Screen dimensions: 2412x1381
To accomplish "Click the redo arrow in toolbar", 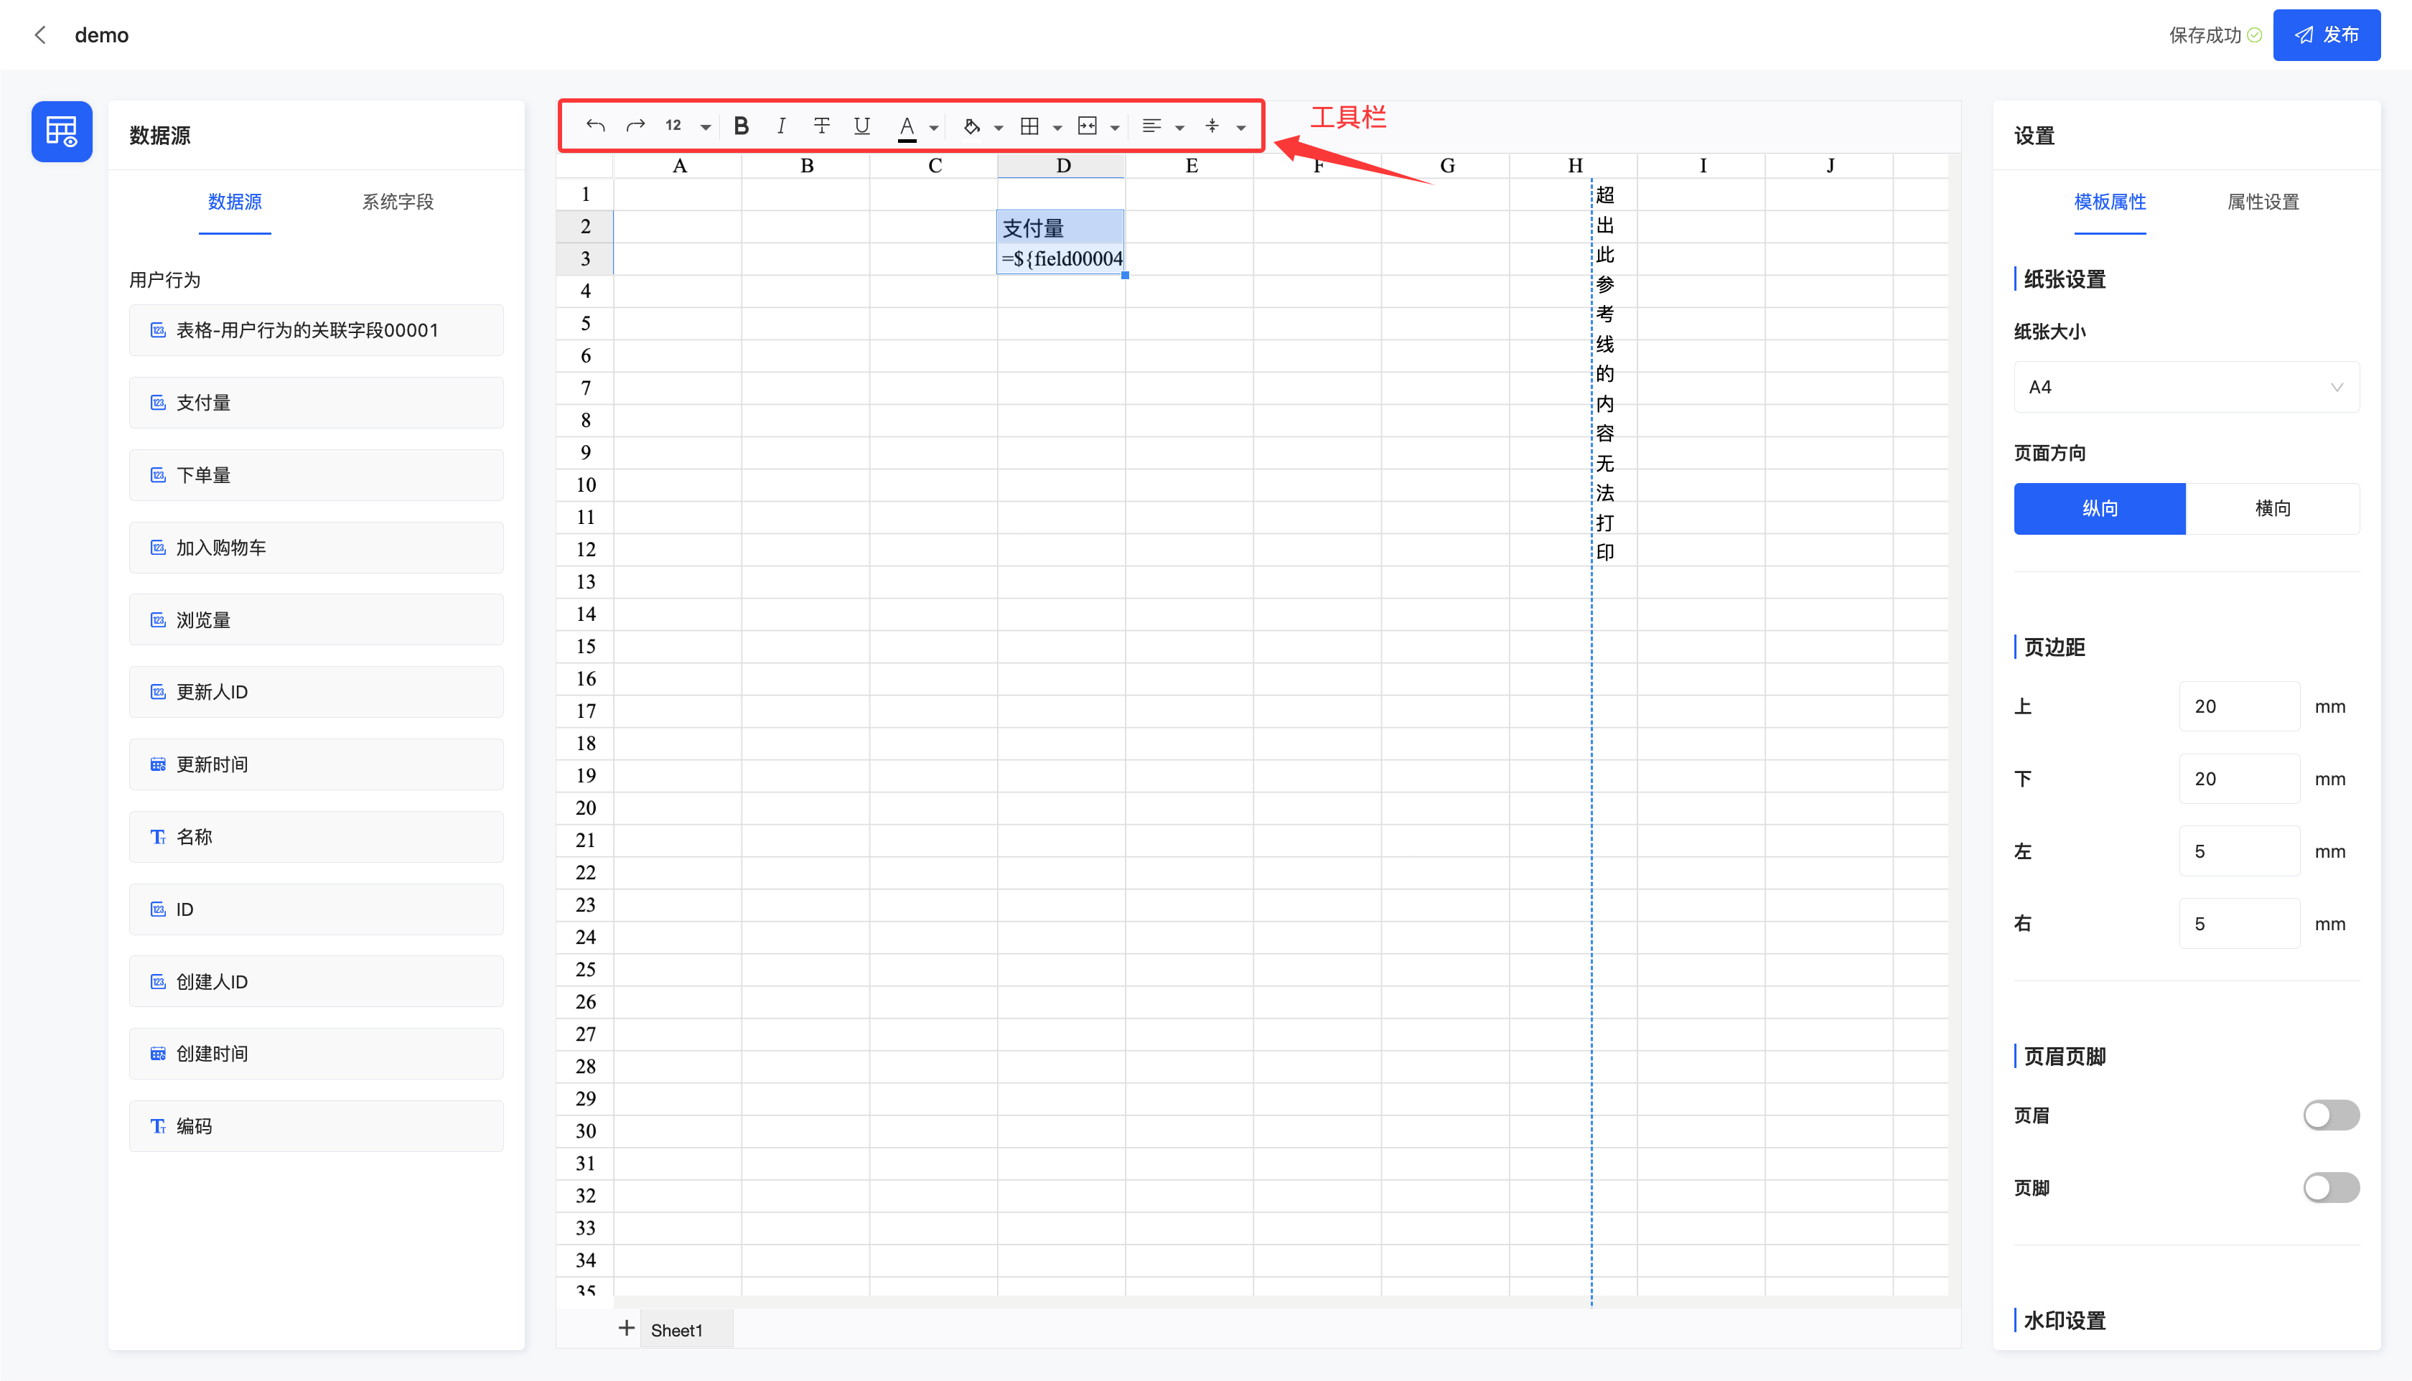I will point(635,126).
